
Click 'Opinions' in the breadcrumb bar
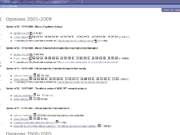[12, 6]
